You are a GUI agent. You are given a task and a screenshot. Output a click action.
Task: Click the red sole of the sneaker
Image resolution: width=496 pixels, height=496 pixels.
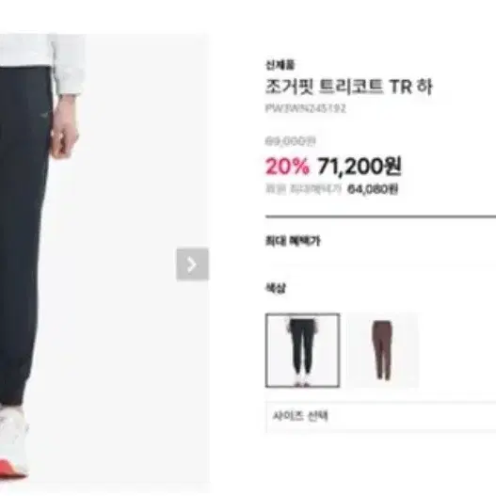click(x=12, y=469)
